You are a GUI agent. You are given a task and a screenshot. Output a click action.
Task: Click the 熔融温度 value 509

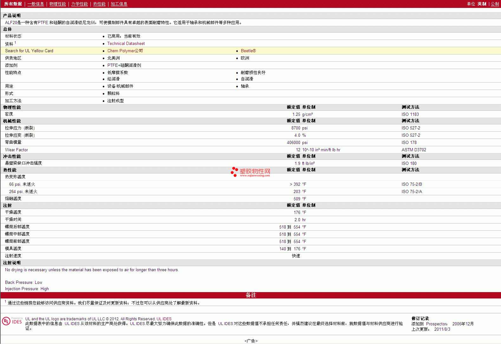pos(297,199)
